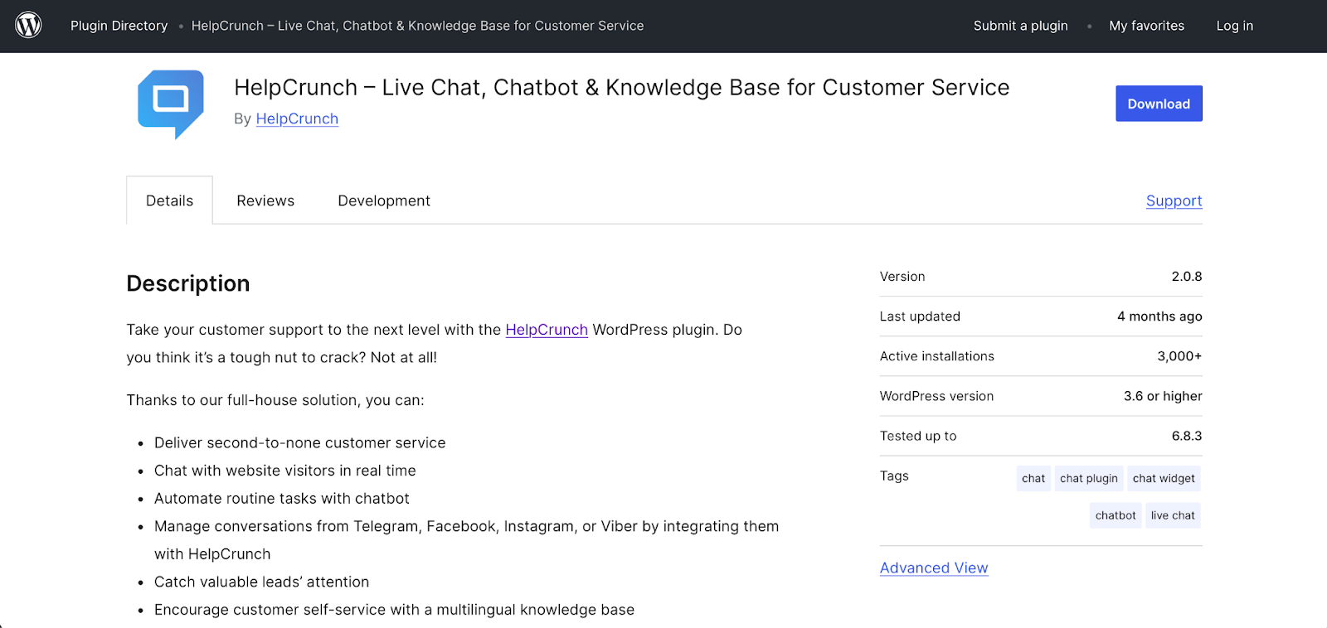
Task: Click '4 months ago' last updated value
Action: coord(1159,316)
